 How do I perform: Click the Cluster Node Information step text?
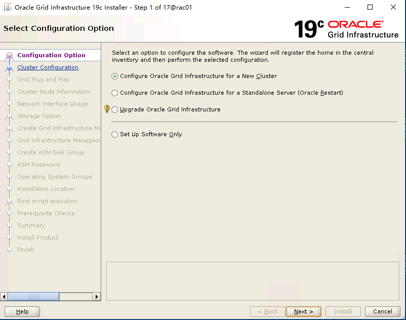click(x=53, y=92)
